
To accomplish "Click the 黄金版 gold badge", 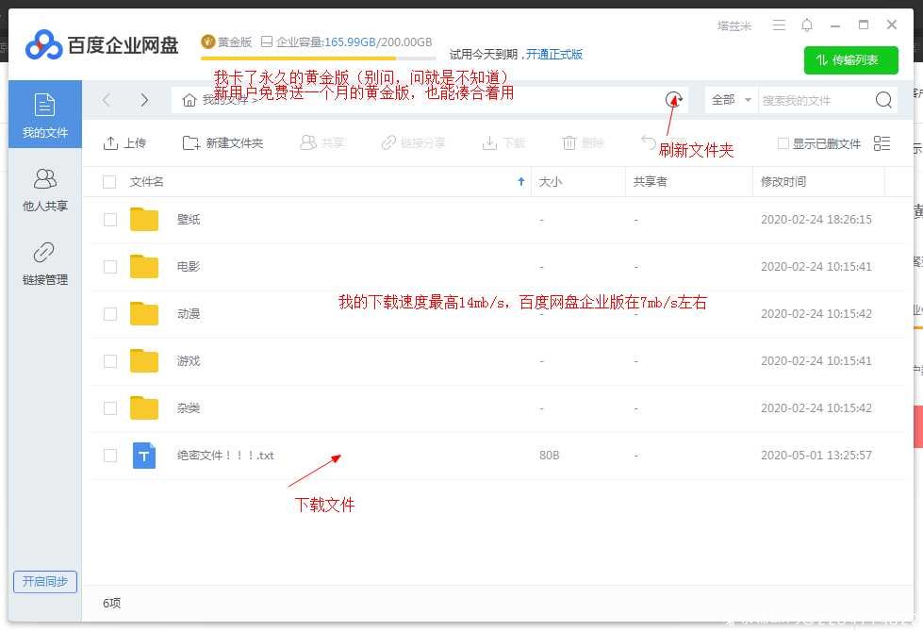I will coord(226,42).
